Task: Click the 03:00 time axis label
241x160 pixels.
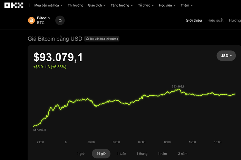Action: pyautogui.click(x=91, y=142)
